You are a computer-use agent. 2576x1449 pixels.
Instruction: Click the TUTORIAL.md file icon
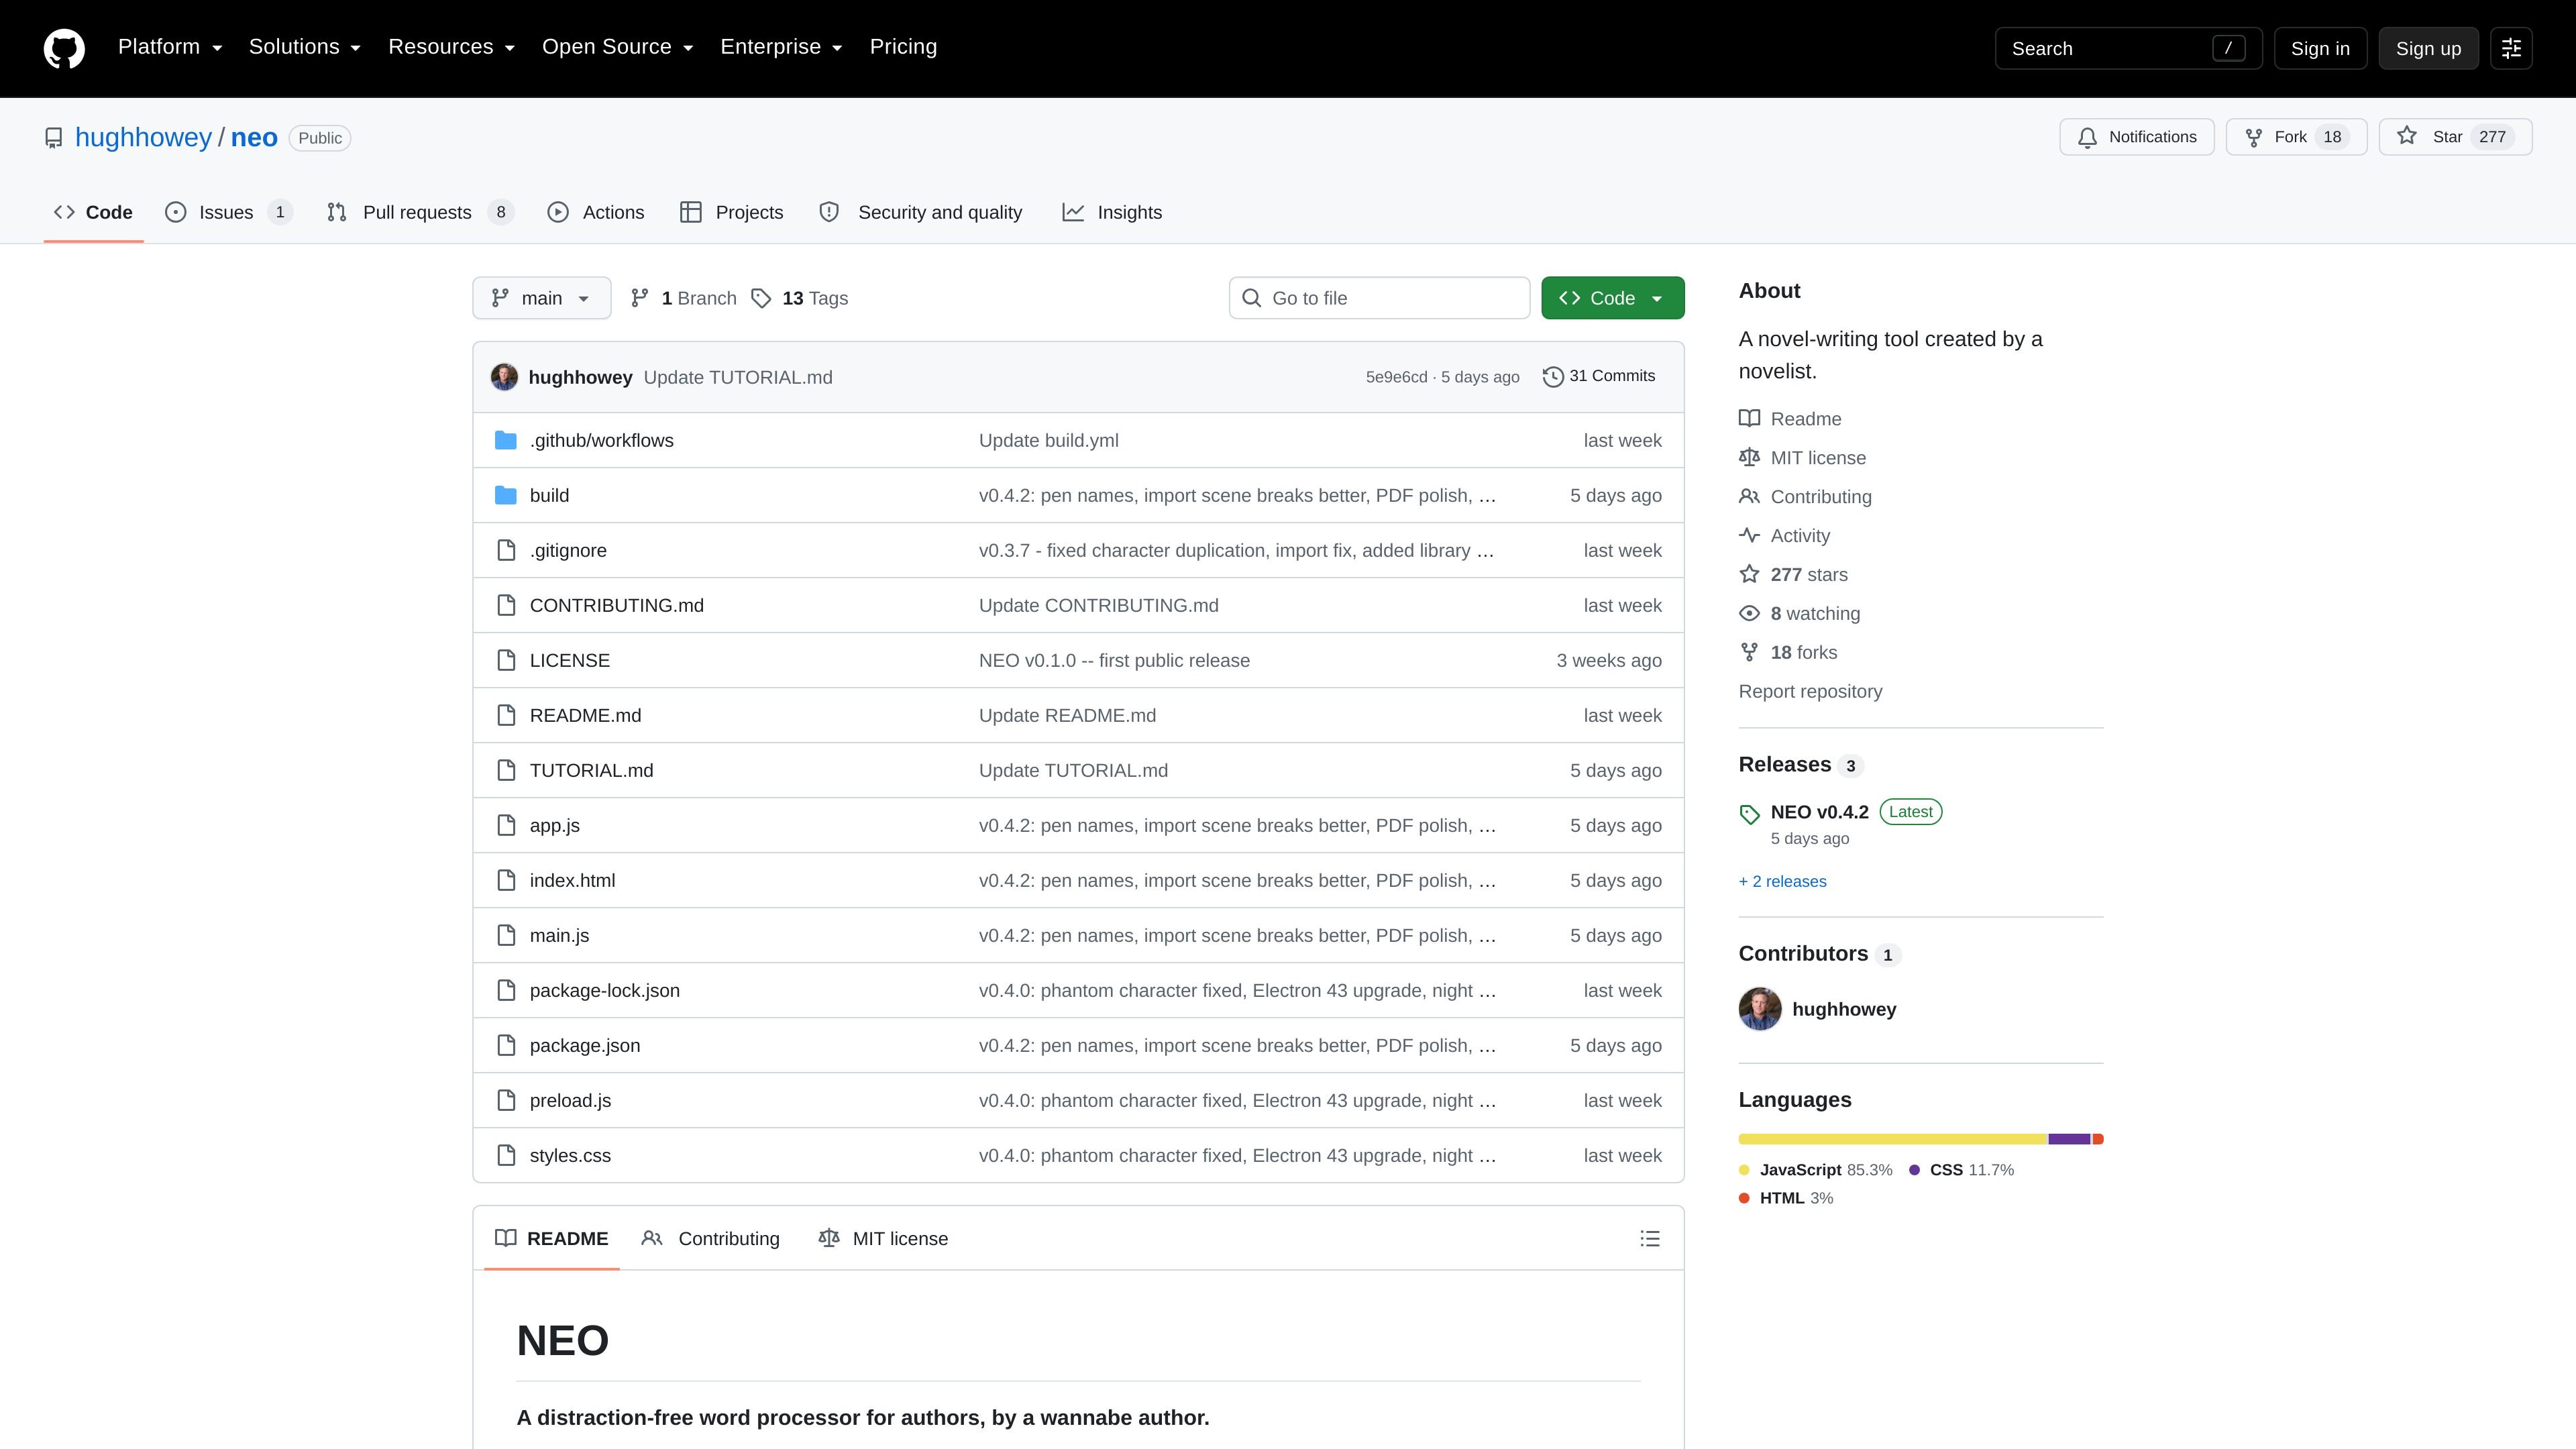[506, 770]
